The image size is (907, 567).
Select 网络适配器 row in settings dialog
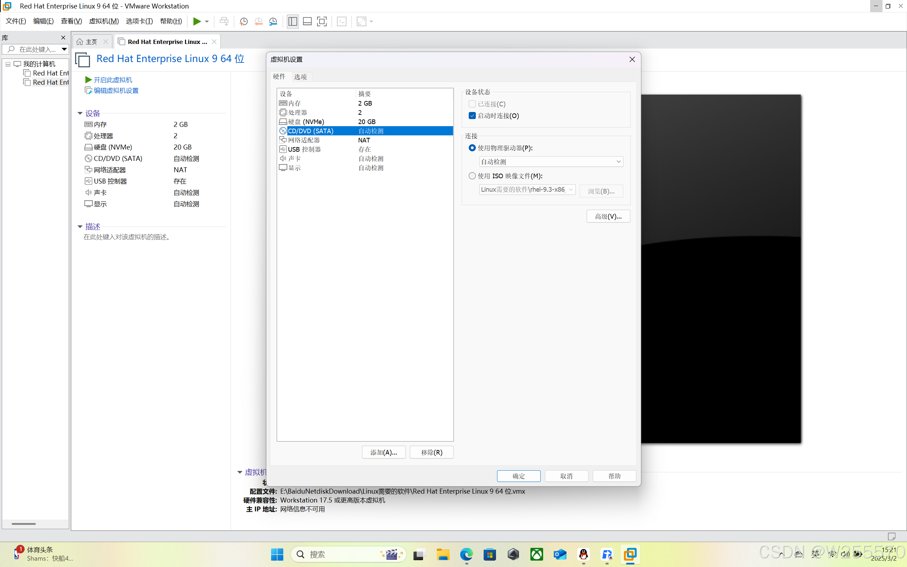pyautogui.click(x=365, y=140)
